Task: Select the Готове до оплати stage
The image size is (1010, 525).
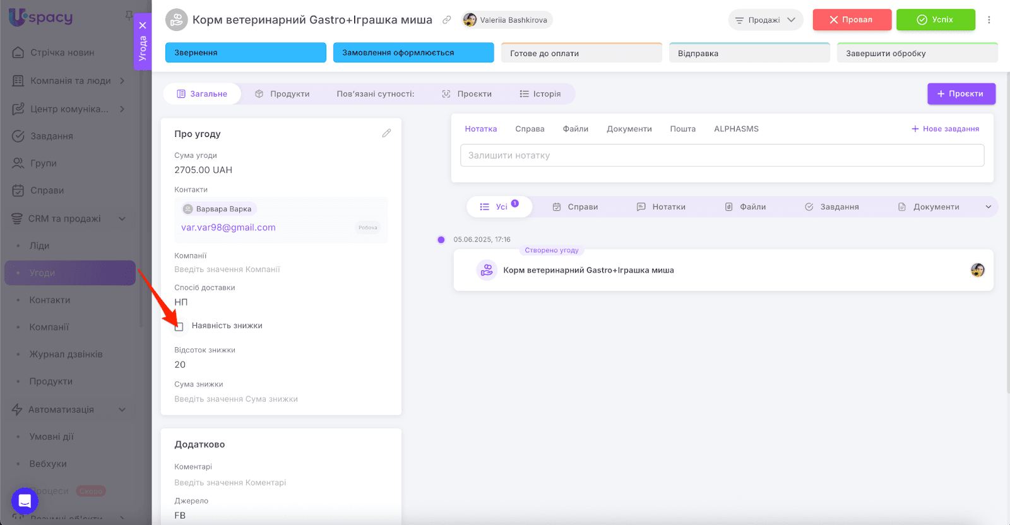Action: (581, 53)
